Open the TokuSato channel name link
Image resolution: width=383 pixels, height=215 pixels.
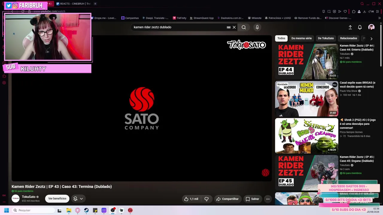pos(28,197)
